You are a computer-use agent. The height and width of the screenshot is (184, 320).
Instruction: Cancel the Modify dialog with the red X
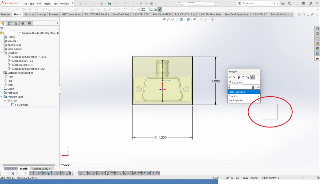[234, 77]
